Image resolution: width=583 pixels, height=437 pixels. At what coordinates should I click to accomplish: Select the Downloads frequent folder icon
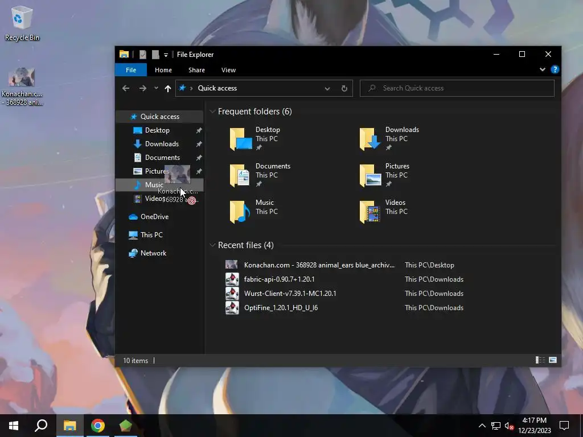click(370, 139)
